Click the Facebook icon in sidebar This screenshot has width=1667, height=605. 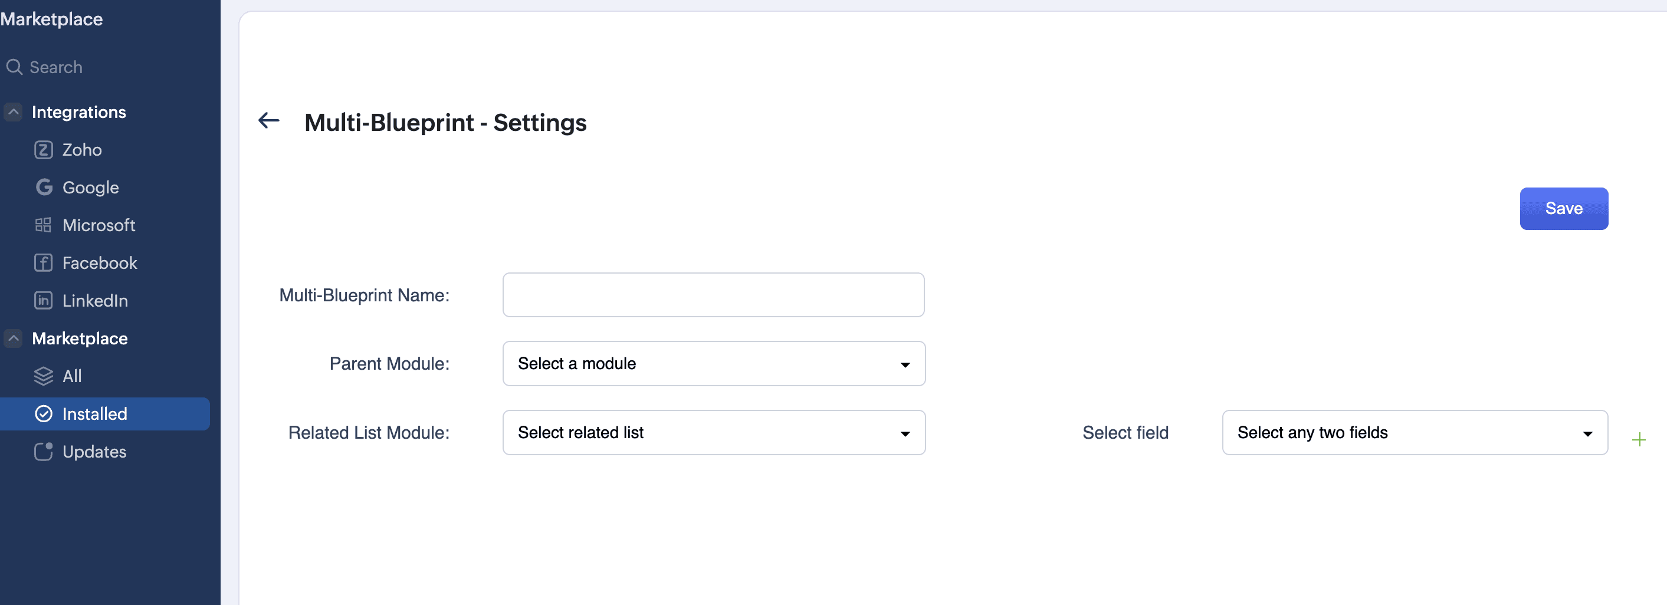[44, 263]
